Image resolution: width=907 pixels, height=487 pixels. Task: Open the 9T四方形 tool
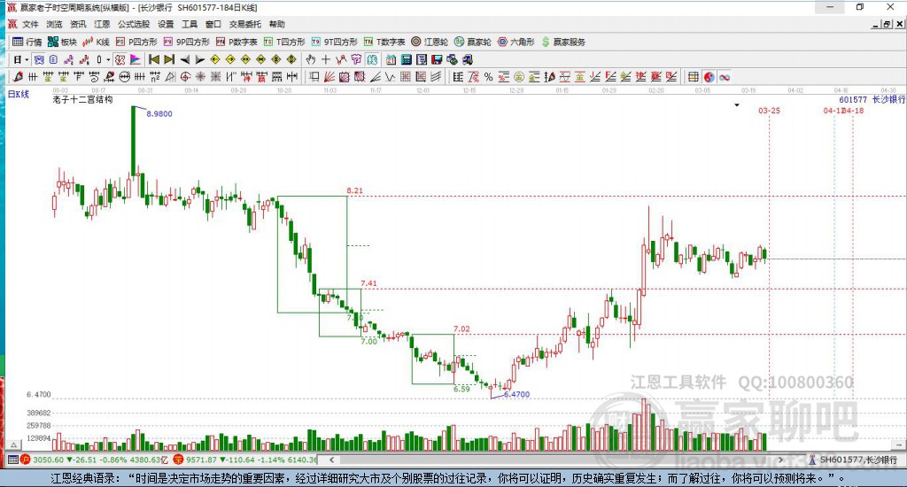[x=334, y=42]
